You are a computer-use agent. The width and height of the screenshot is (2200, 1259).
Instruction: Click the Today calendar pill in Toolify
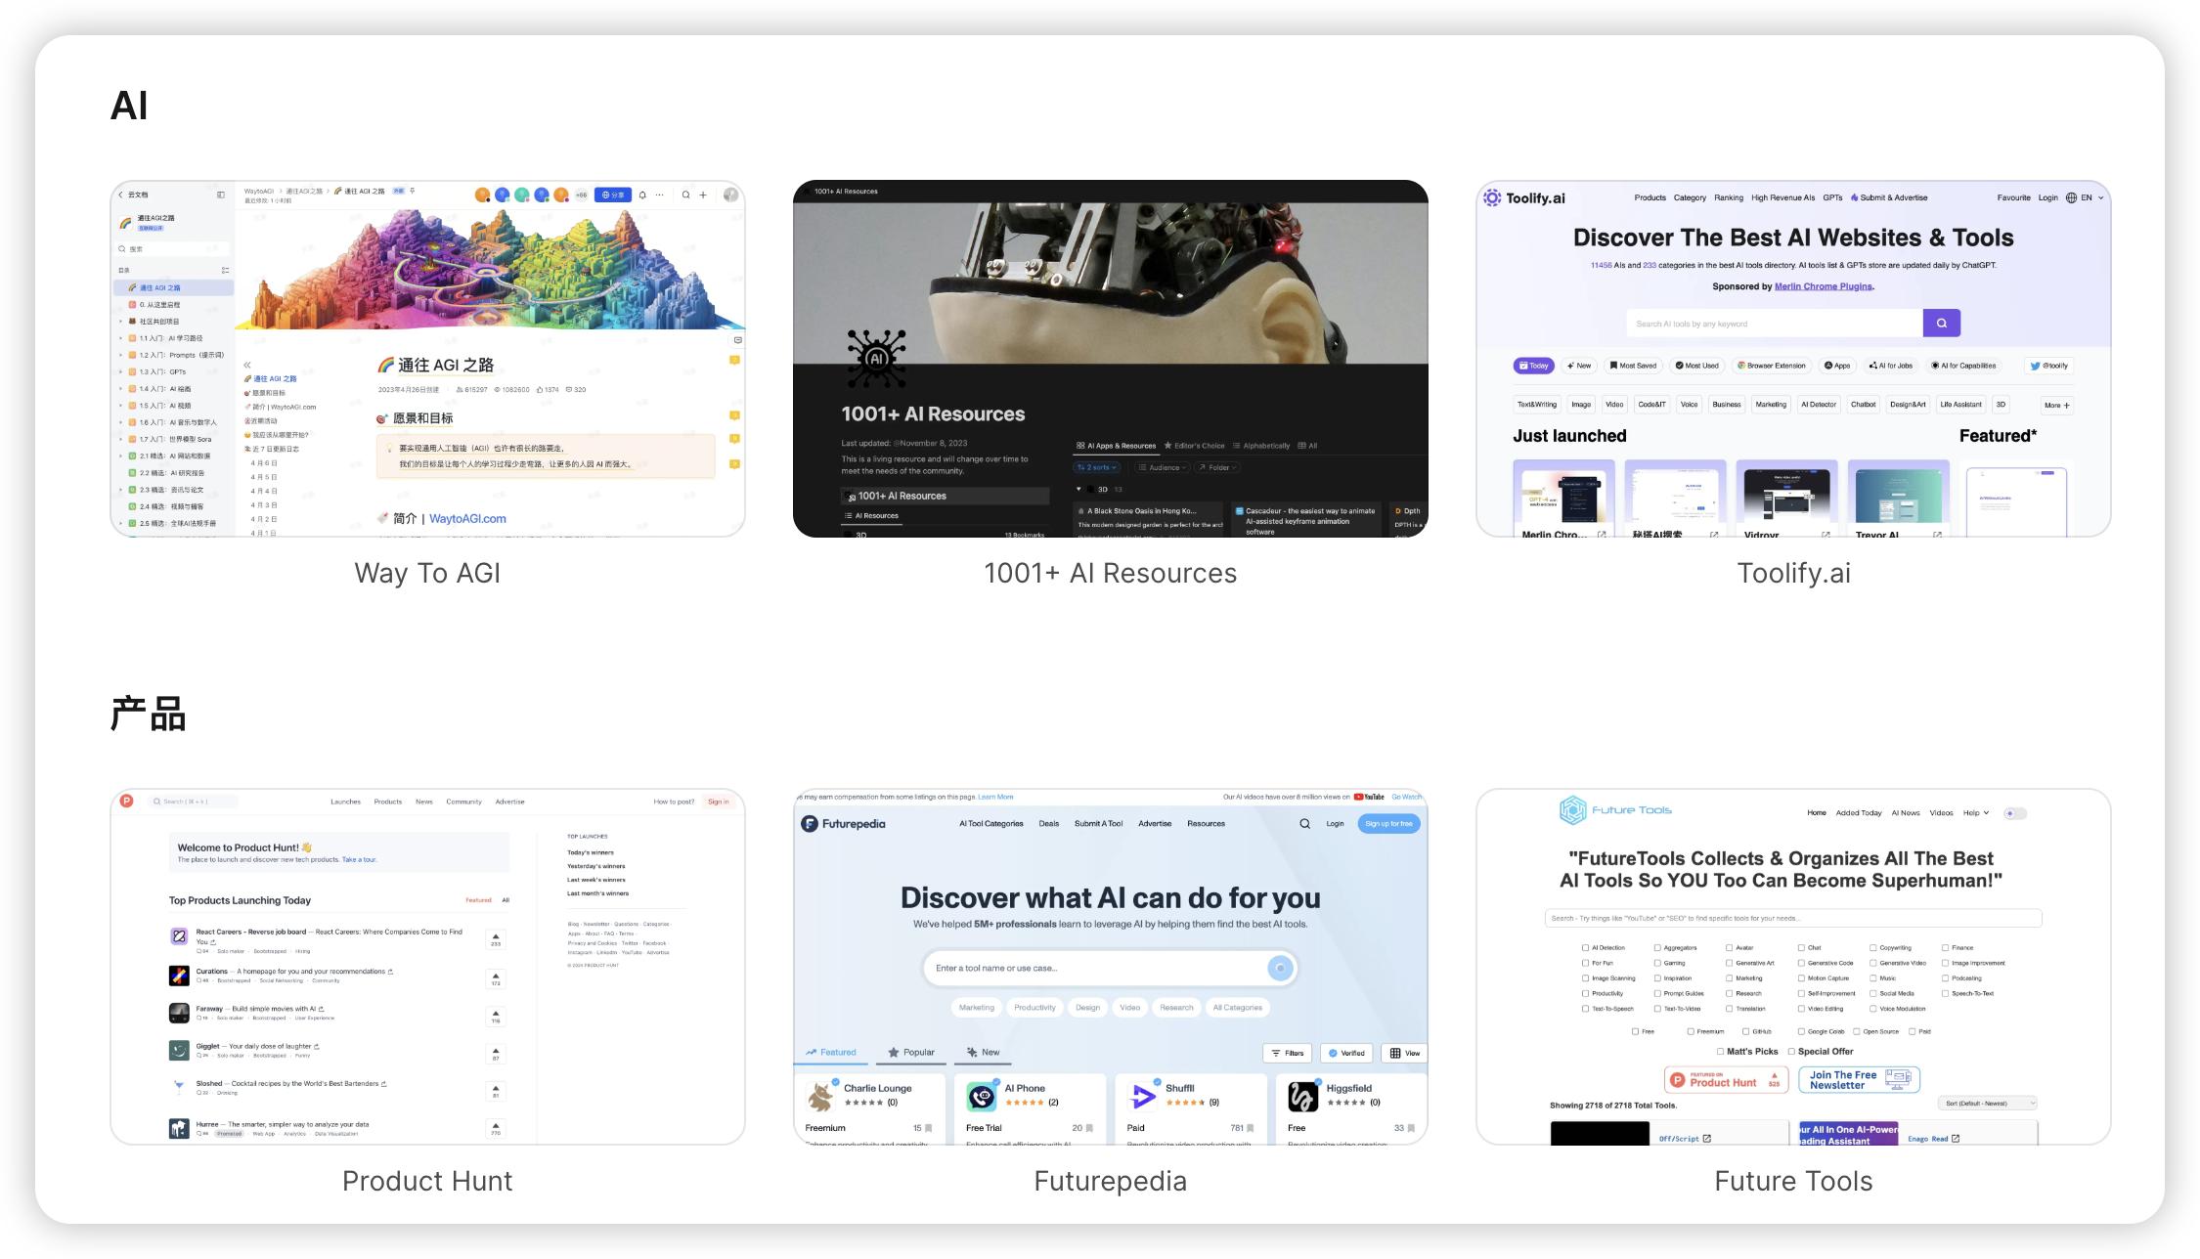[1533, 366]
